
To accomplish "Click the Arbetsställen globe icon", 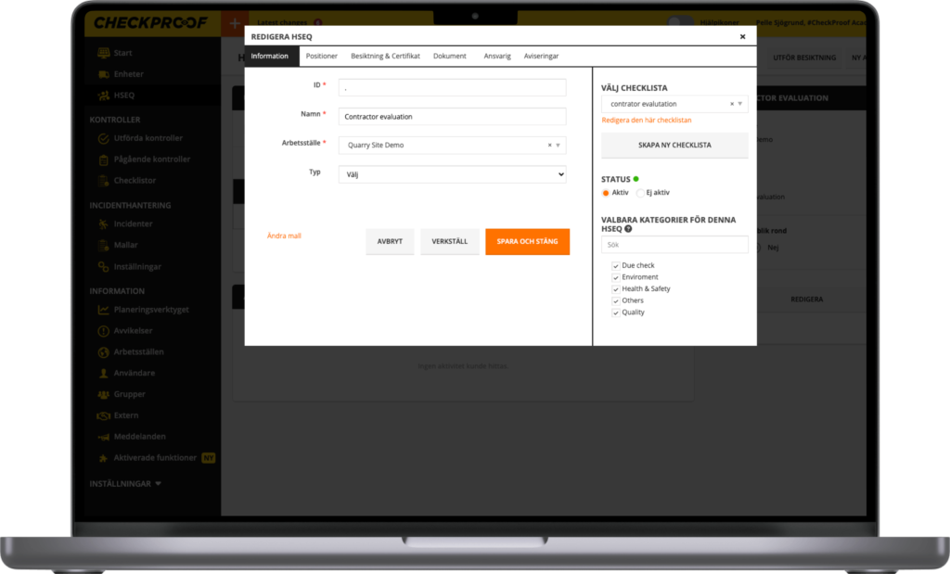I will coord(105,352).
